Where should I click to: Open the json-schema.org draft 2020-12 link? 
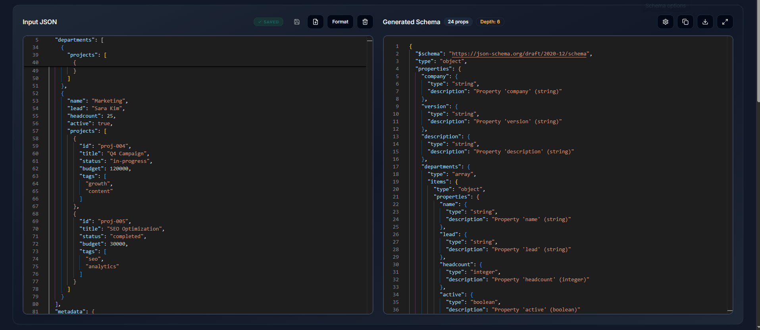(x=519, y=54)
